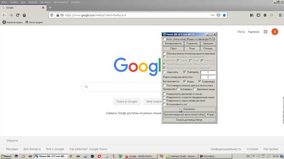
Task: Open the Инструменты menu
Action: pos(61,2)
